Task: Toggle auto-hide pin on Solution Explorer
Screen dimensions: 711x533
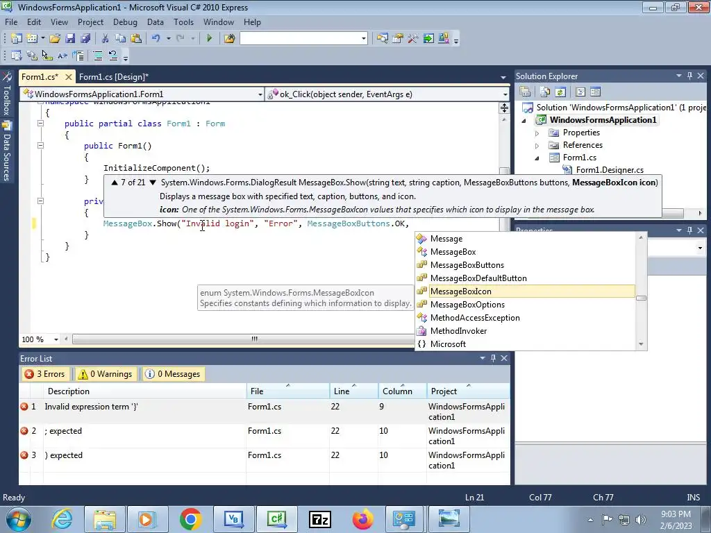Action: coord(689,76)
